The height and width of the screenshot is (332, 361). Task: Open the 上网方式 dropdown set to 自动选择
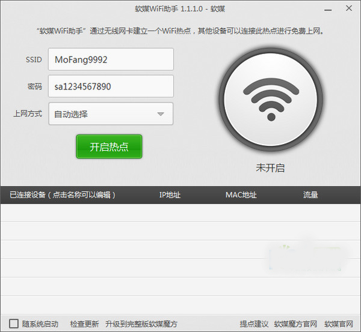tap(111, 113)
